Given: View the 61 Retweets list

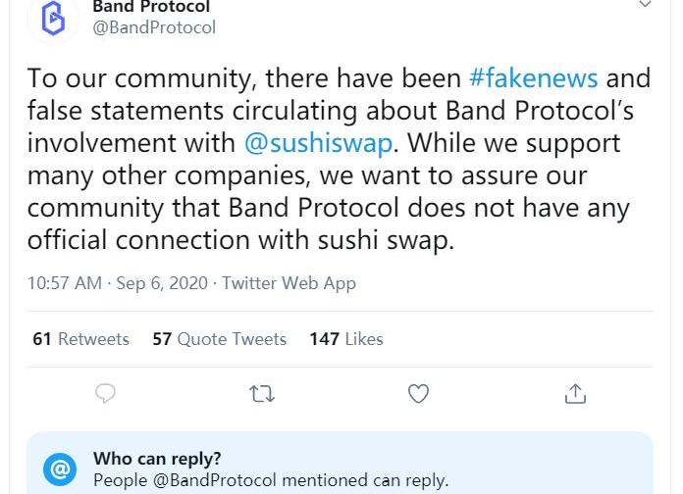Looking at the screenshot, I should click(x=80, y=339).
